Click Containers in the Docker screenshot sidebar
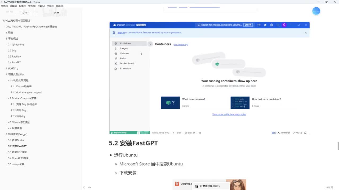The height and width of the screenshot is (190, 339). (x=129, y=43)
